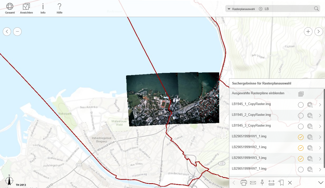Image resolution: width=325 pixels, height=188 pixels.
Task: Click the results list vertical scrollbar
Action: click(324, 128)
